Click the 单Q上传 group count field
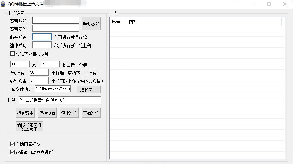The image size is (293, 164). pyautogui.click(x=39, y=72)
